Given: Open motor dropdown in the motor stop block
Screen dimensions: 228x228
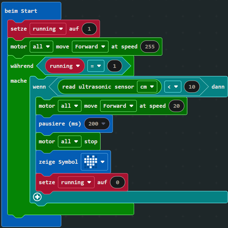Looking at the screenshot, I should coord(69,141).
